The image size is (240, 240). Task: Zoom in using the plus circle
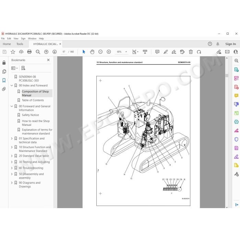point(109,52)
